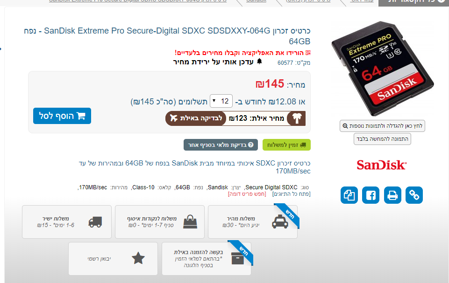
Task: Click the star official import icon
Action: (x=138, y=258)
